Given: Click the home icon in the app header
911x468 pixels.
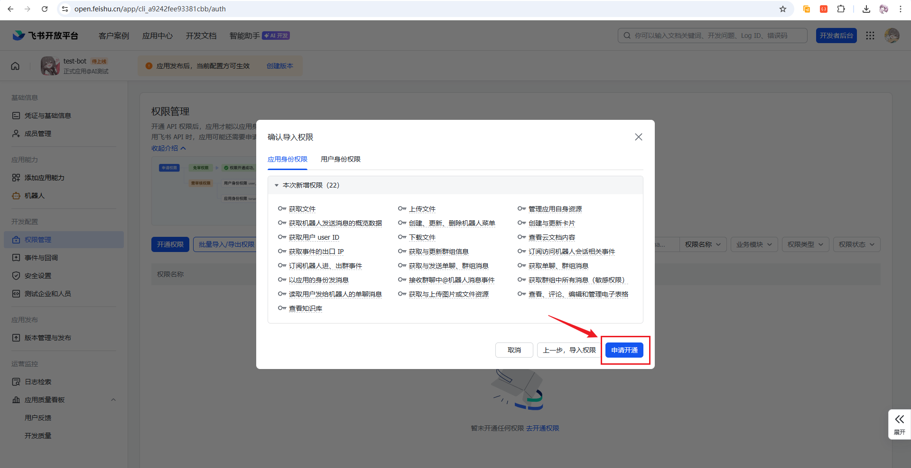Looking at the screenshot, I should pyautogui.click(x=15, y=66).
